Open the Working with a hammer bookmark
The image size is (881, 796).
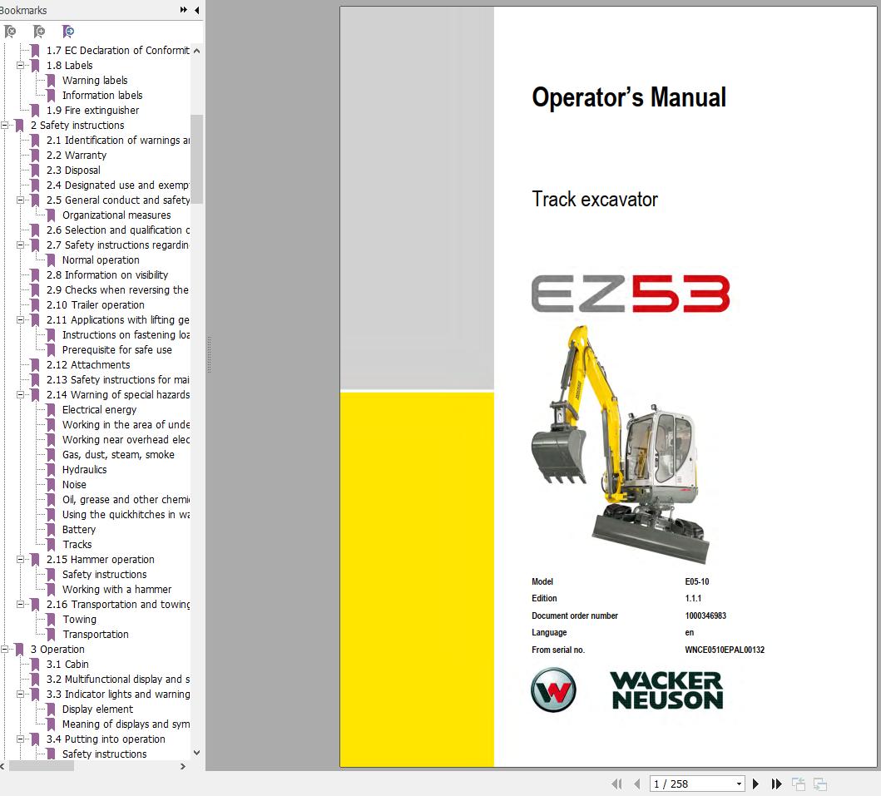pos(116,589)
